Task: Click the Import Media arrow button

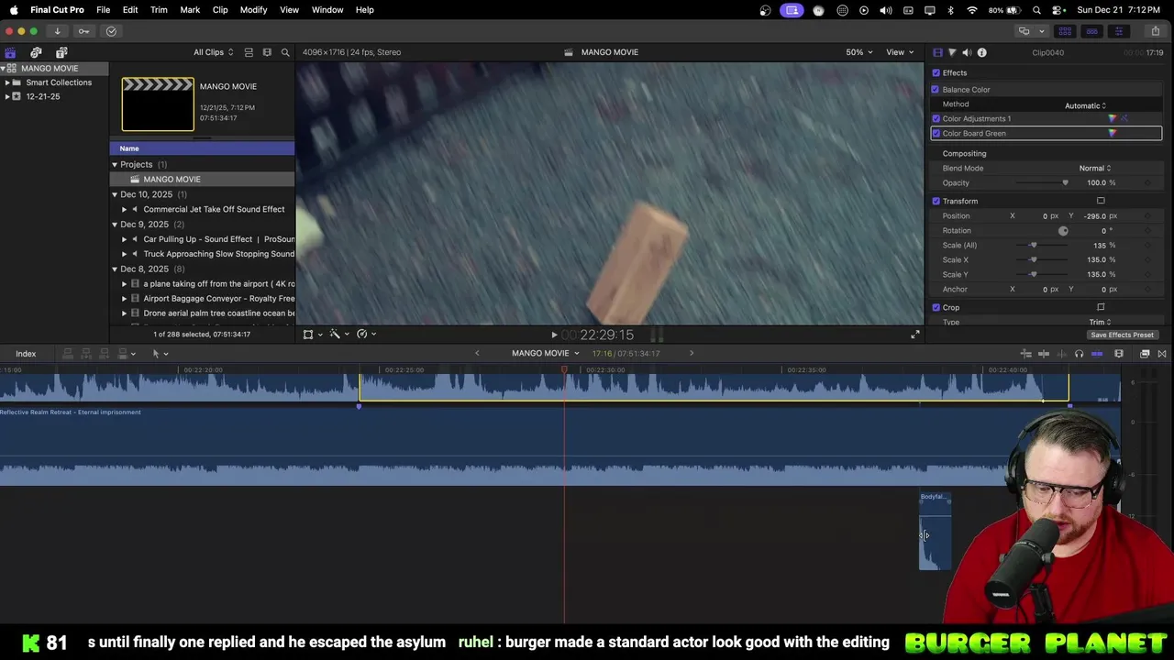Action: [x=57, y=31]
